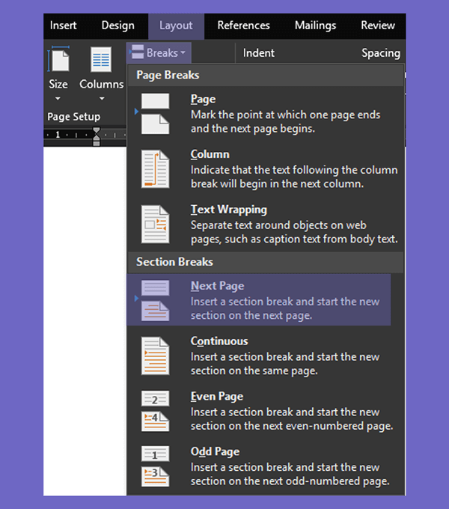Select the Layout tab

click(176, 26)
